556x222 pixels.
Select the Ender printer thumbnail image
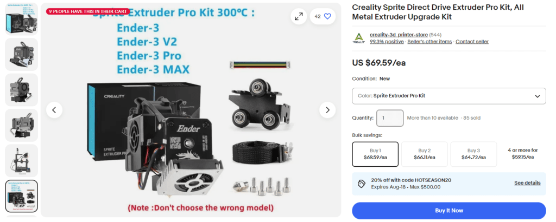(x=21, y=160)
